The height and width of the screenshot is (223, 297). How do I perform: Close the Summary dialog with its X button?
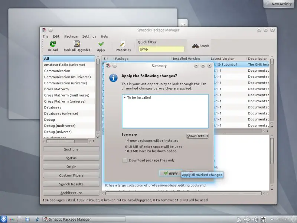209,66
